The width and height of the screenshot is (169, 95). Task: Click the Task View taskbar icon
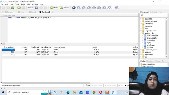(61, 92)
